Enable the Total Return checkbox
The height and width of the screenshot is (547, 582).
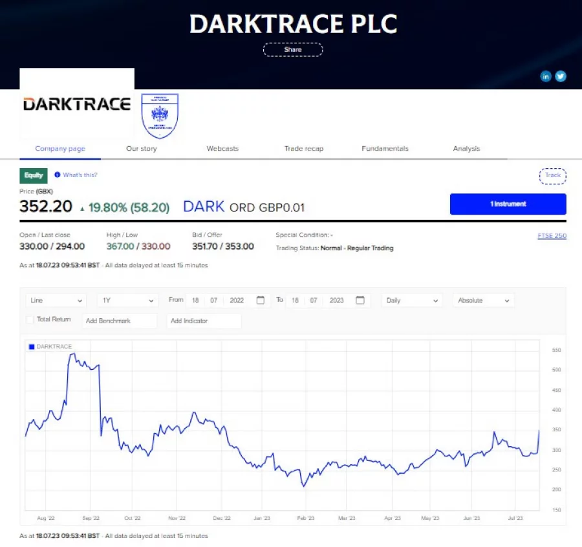(x=30, y=320)
